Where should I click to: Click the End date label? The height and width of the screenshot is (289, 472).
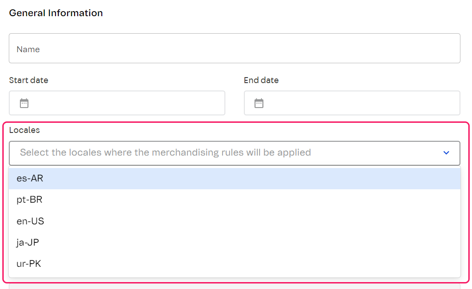[x=261, y=80]
